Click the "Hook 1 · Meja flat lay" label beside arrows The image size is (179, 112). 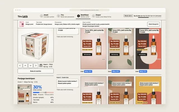(48, 66)
